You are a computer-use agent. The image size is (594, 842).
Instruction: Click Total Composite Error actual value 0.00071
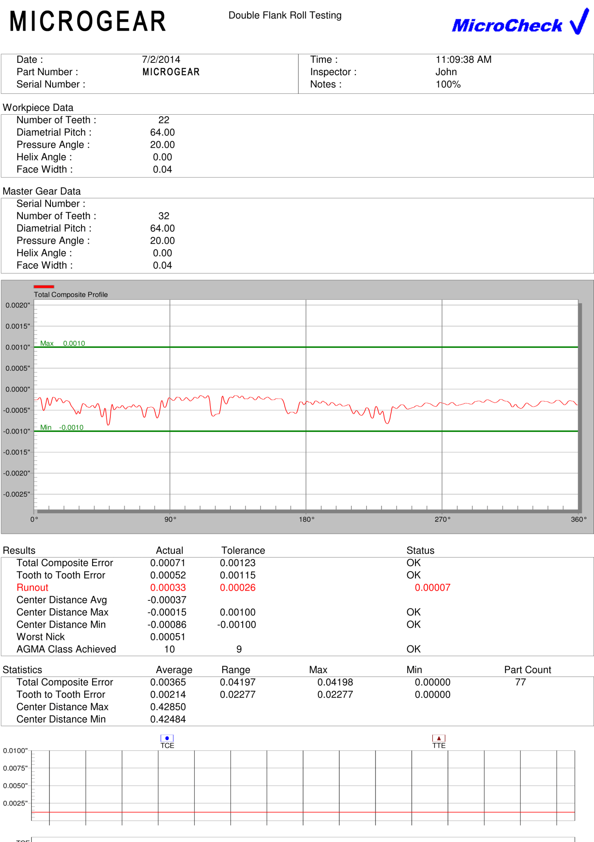tap(168, 563)
